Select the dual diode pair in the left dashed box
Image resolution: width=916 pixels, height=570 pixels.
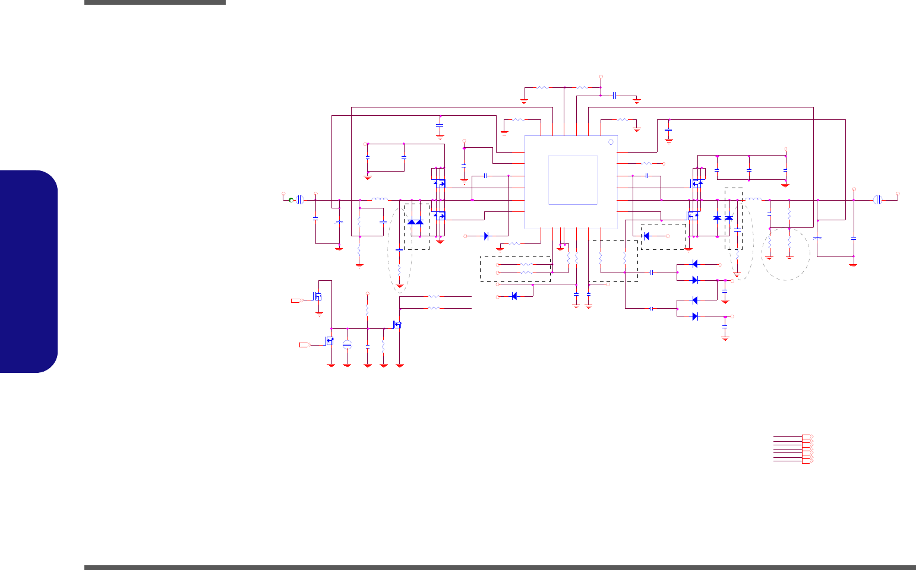[x=415, y=222]
